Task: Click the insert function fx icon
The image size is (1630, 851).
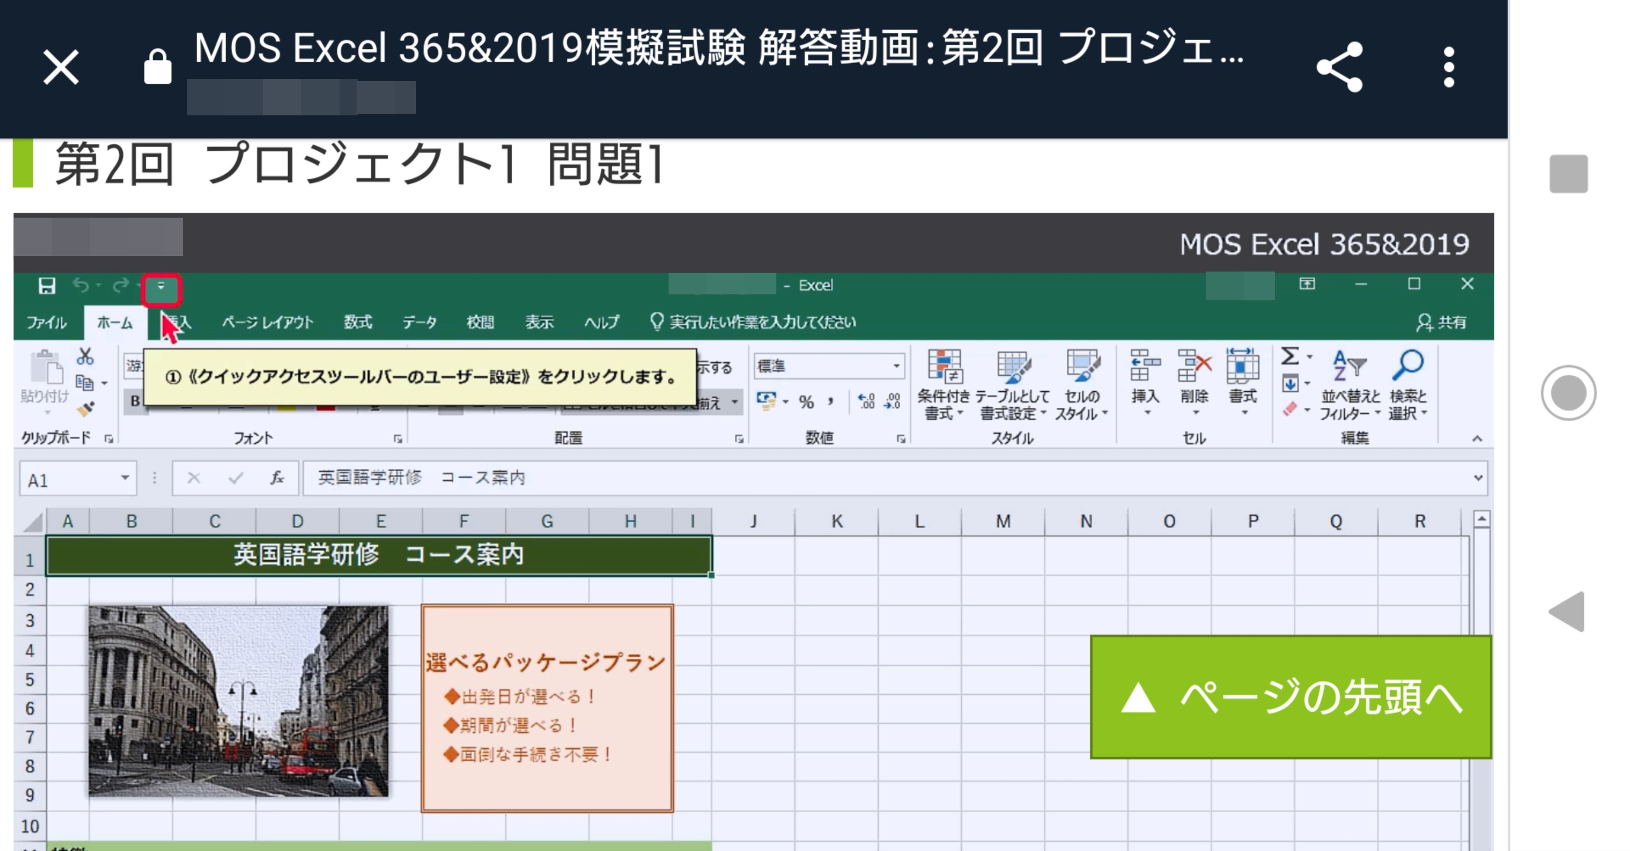Action: [x=276, y=478]
